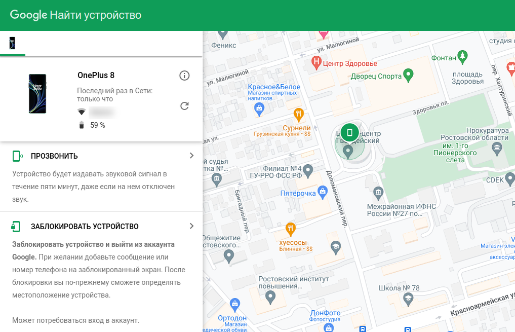515x332 pixels.
Task: Click the green device location marker
Action: 349,132
